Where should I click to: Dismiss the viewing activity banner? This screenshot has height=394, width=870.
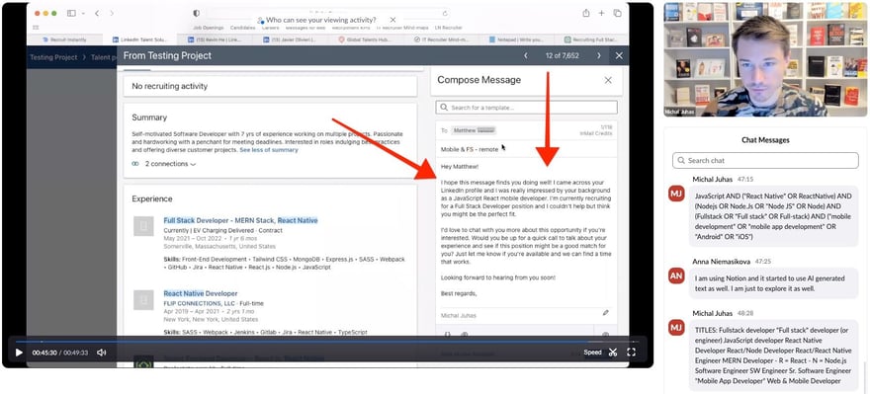pyautogui.click(x=392, y=20)
